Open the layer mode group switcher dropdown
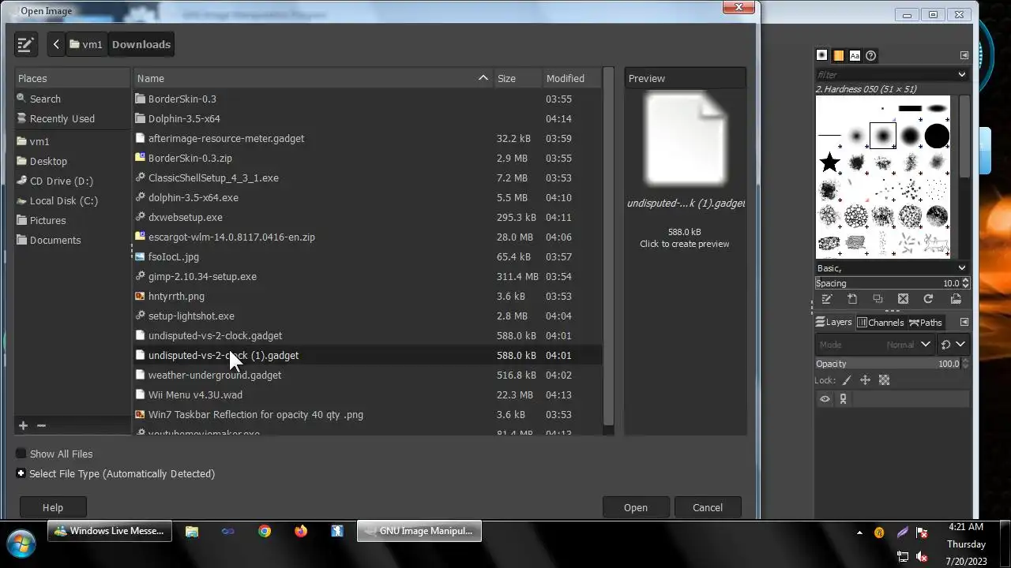The height and width of the screenshot is (568, 1011). [x=953, y=345]
